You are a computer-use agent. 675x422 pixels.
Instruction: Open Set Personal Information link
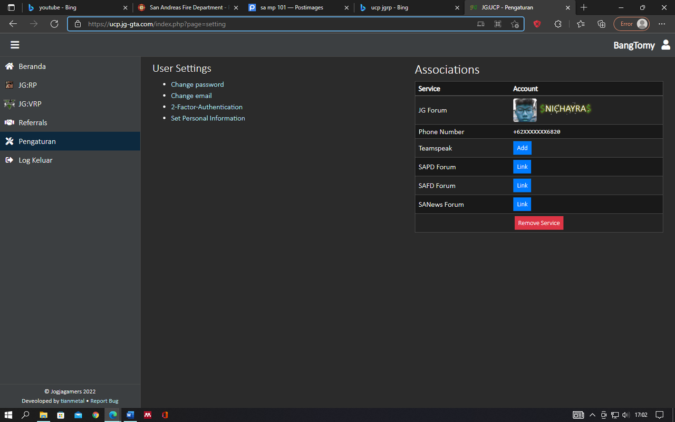click(208, 118)
